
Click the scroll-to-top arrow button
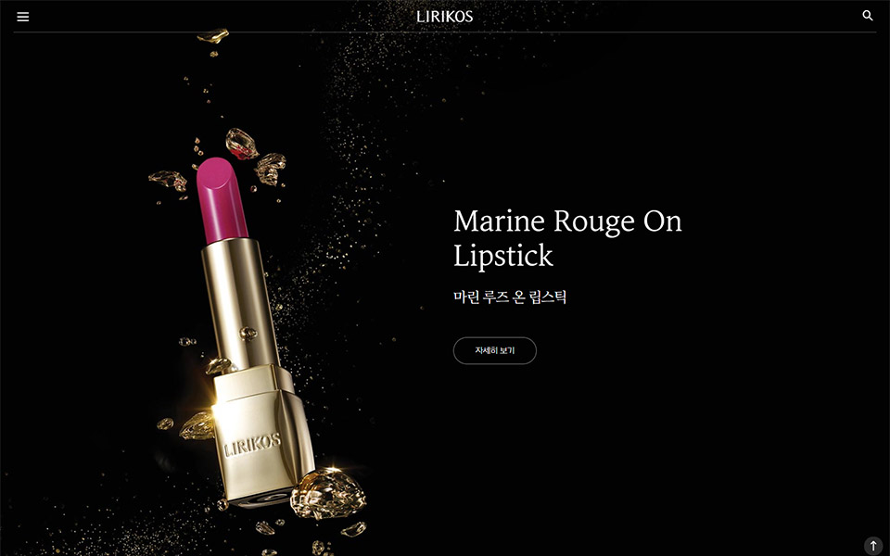873,545
